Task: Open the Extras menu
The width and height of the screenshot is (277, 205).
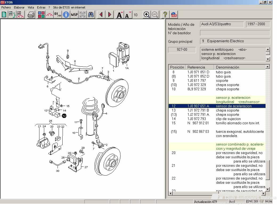Action: (x=41, y=7)
